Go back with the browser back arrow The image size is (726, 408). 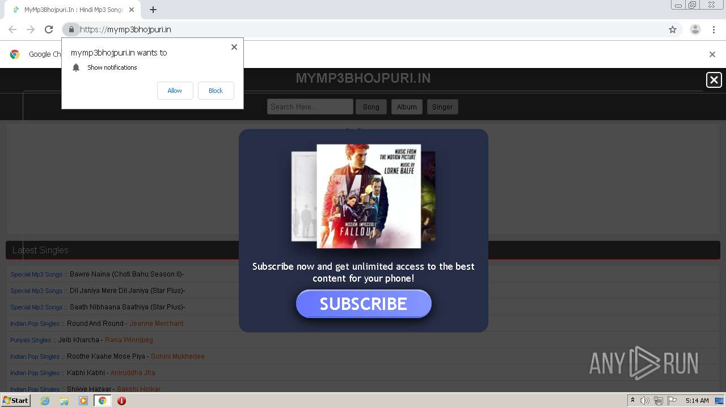[12, 29]
